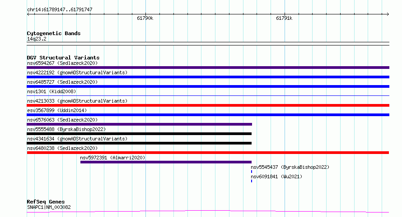Open the nsv4213033 (gnomADStructuralVariants) label
Viewport: 402px width, 217px height.
77,101
